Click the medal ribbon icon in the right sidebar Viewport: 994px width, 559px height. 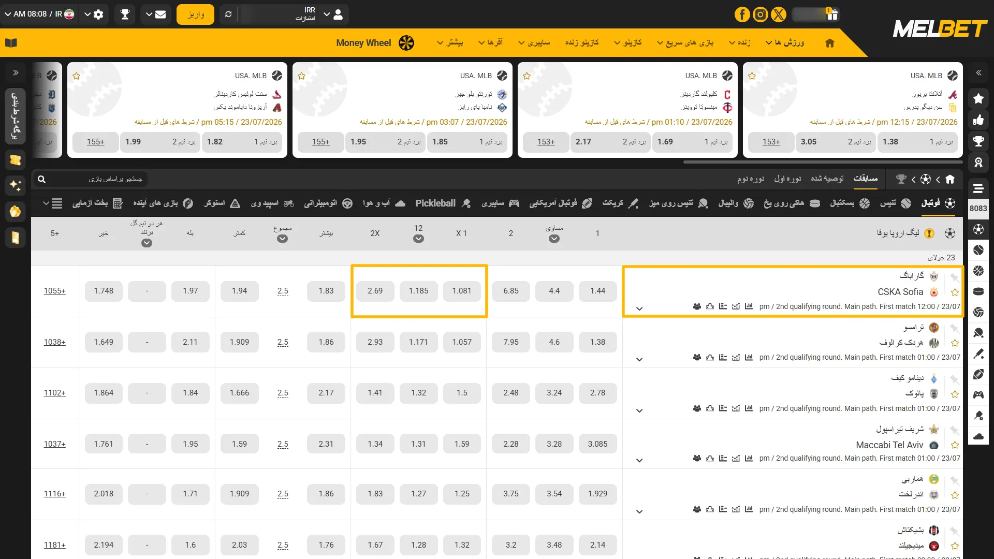tap(978, 163)
